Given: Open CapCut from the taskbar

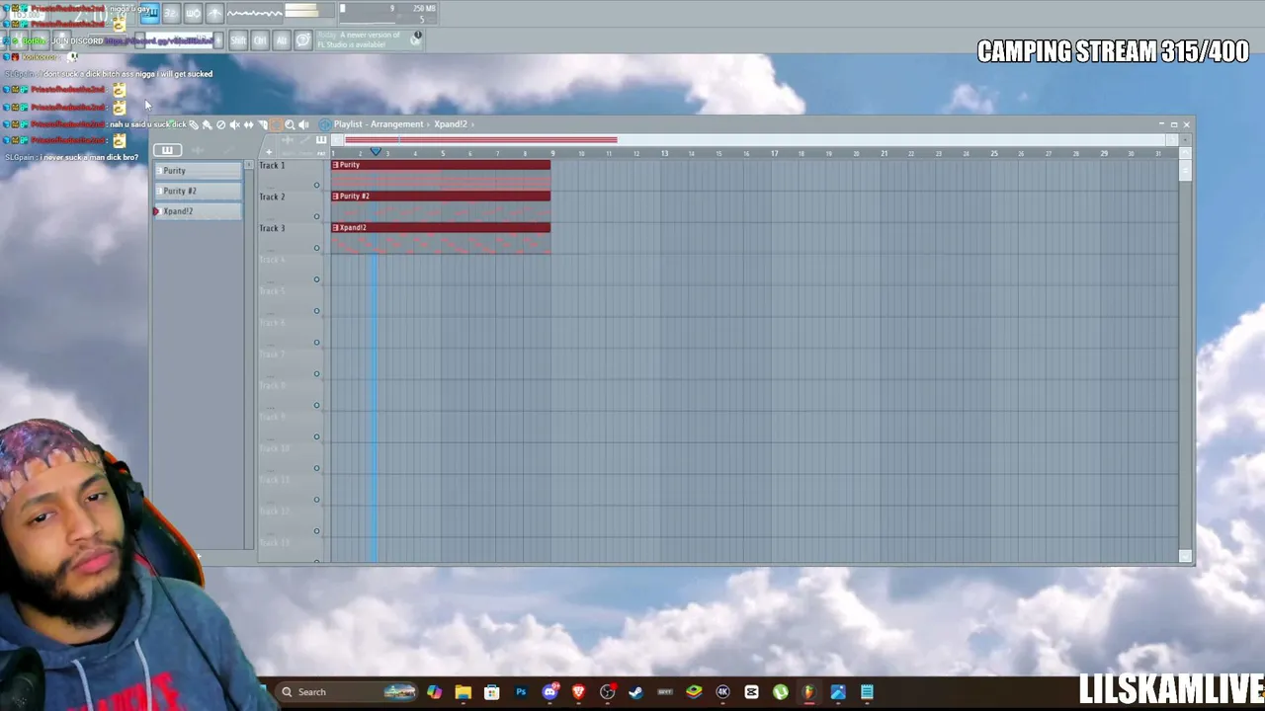Looking at the screenshot, I should tap(751, 692).
